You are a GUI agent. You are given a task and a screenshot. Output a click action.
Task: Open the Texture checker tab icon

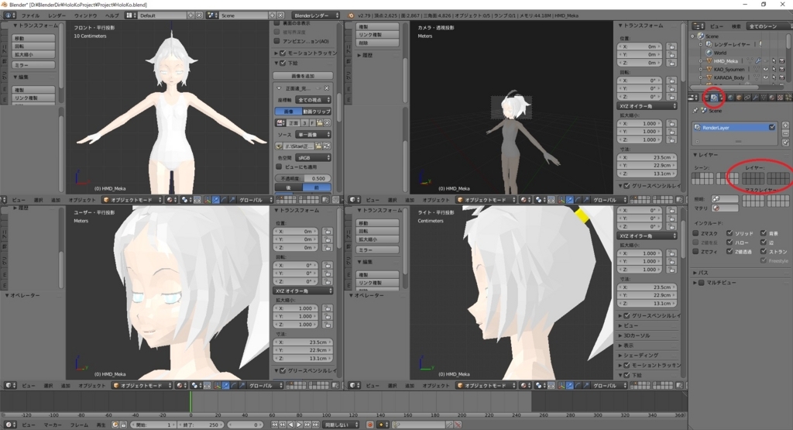point(780,98)
